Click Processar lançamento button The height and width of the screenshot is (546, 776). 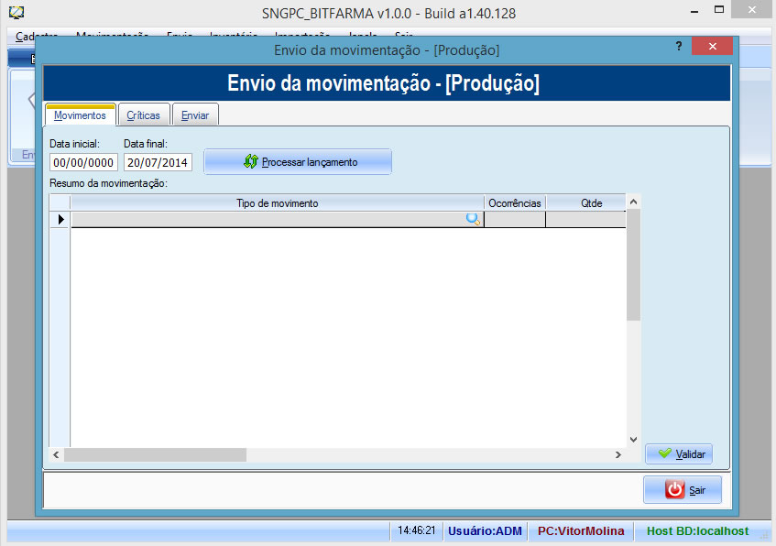pos(298,162)
